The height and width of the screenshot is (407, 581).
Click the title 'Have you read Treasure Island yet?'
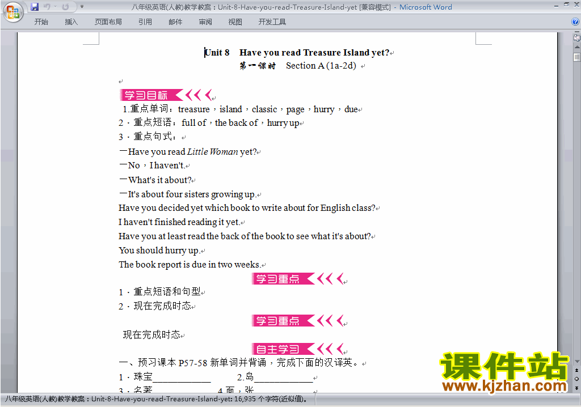[314, 53]
